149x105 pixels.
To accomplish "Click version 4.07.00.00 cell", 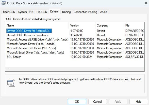I will click(77, 31).
